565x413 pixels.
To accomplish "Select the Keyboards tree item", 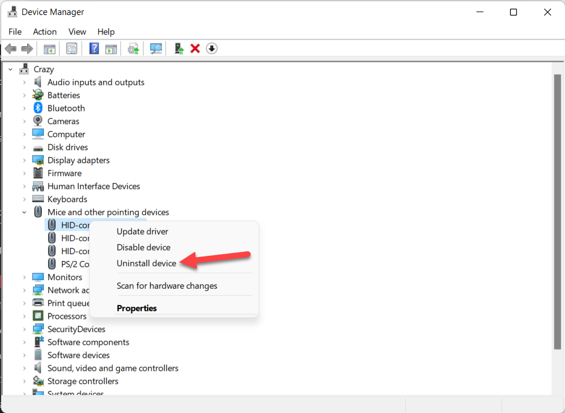I will [67, 199].
